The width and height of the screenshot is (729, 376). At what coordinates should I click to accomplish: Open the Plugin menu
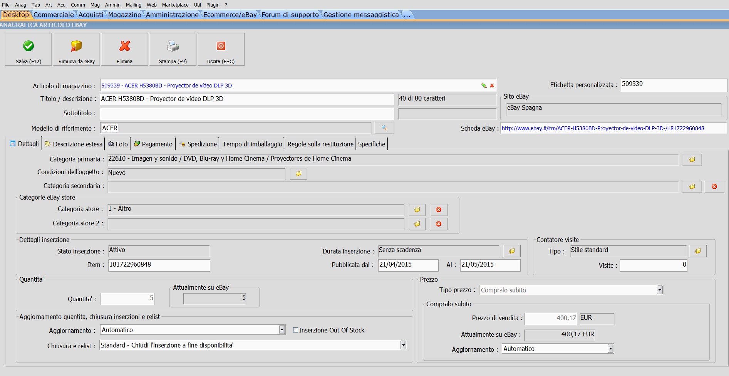click(213, 5)
